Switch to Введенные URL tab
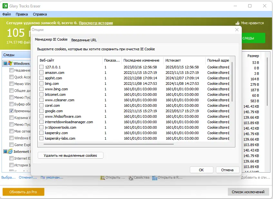This screenshot has width=273, height=199. (84, 40)
